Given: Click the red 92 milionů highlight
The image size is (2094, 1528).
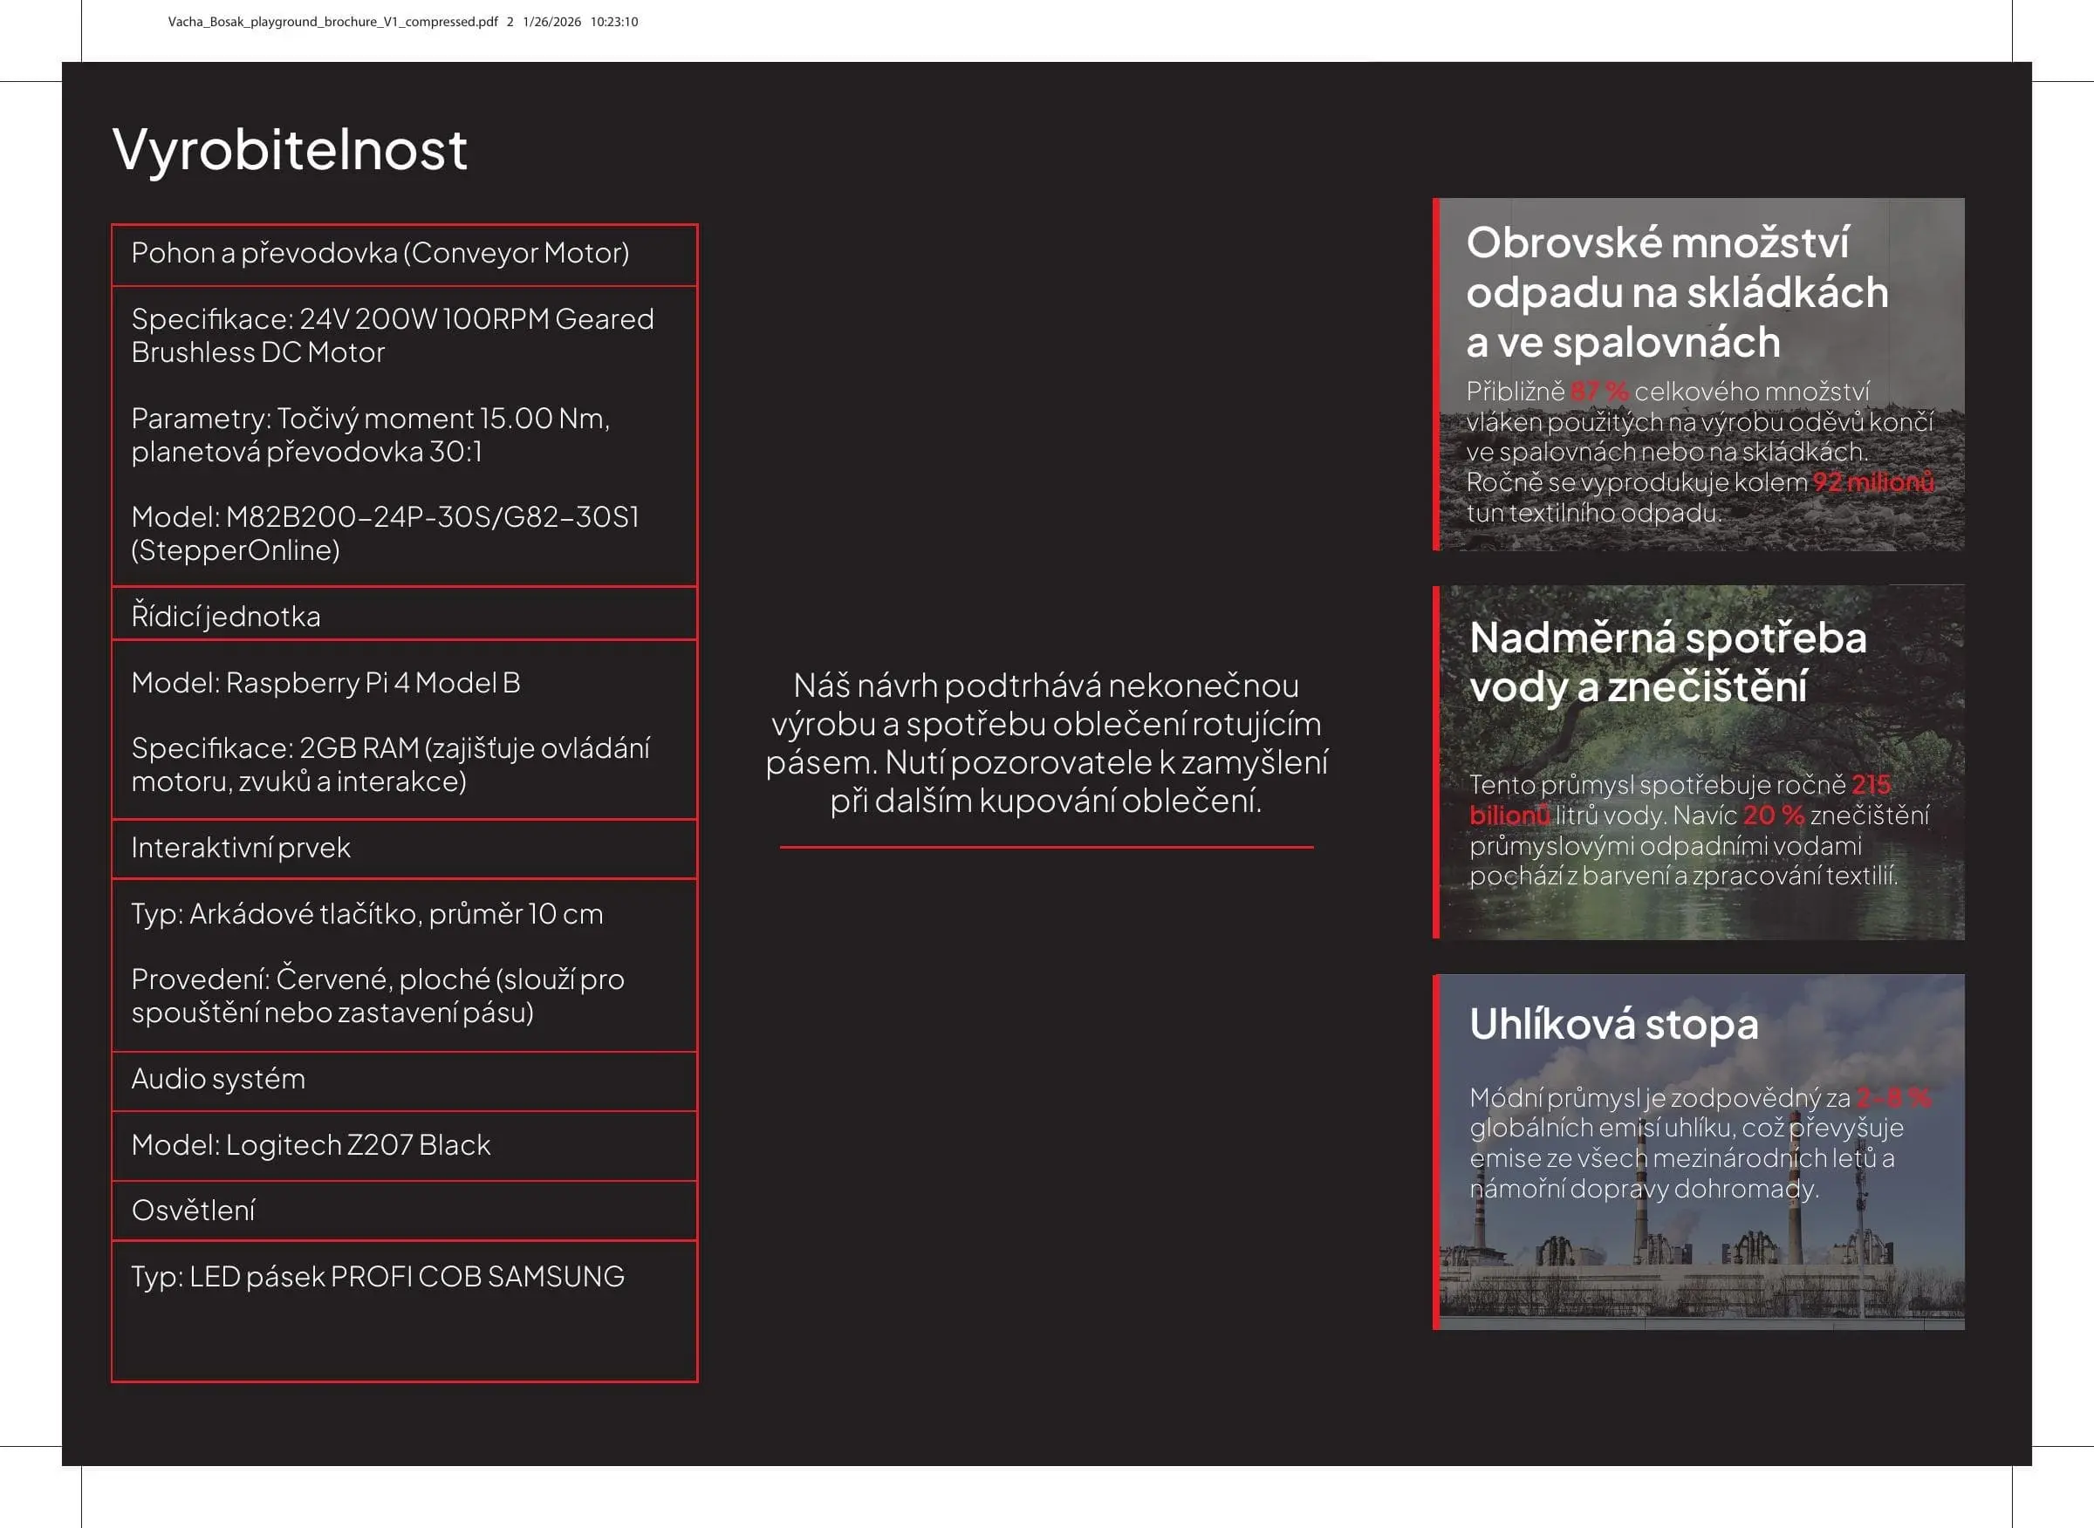Looking at the screenshot, I should (1873, 482).
